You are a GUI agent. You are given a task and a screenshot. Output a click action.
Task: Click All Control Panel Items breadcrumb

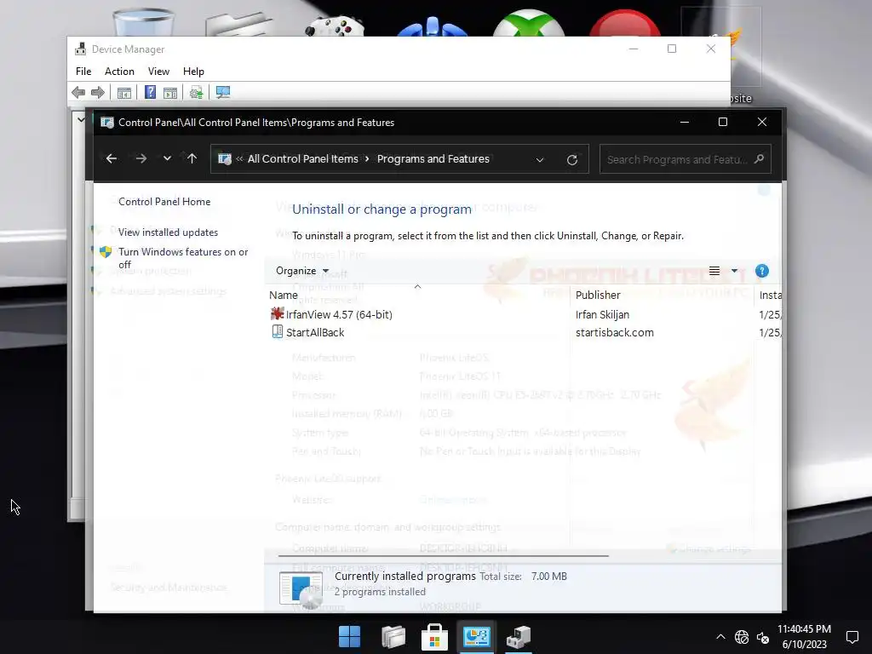click(303, 159)
